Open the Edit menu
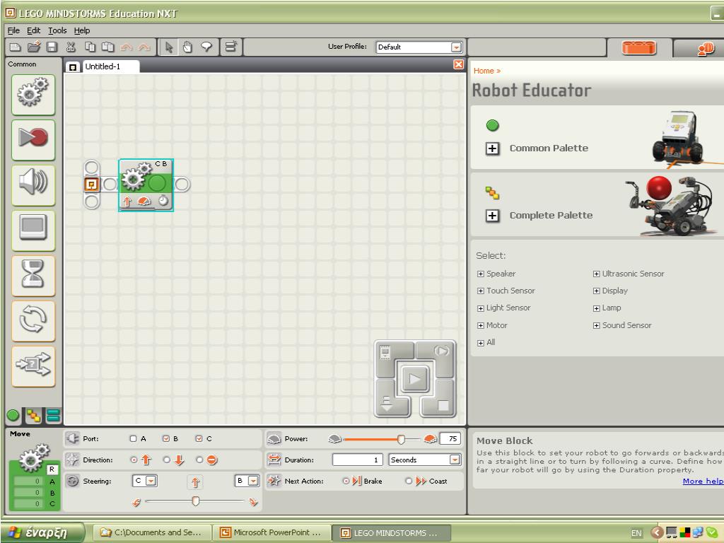This screenshot has height=543, width=724. 33,30
